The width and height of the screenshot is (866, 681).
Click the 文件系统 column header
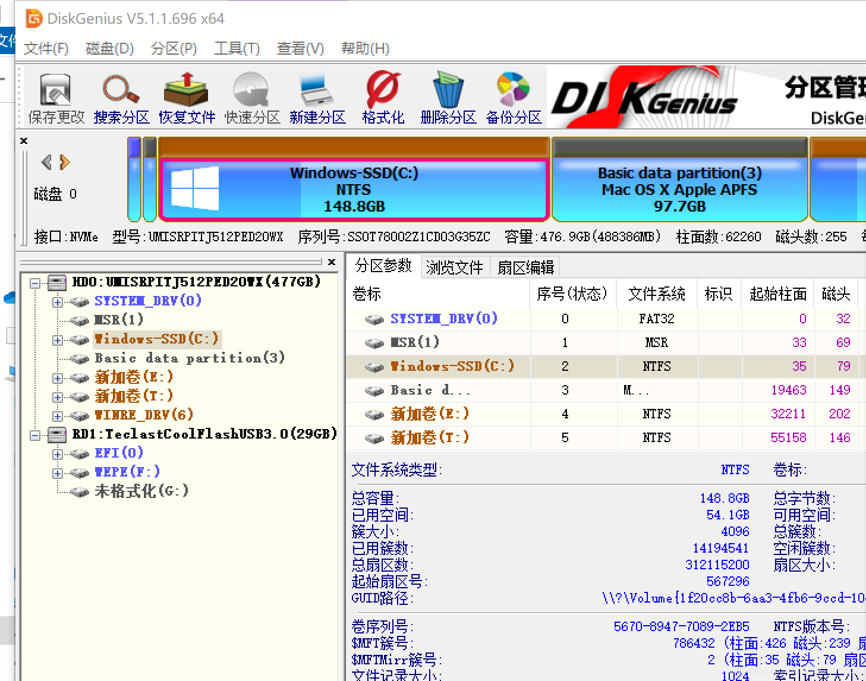(x=657, y=294)
